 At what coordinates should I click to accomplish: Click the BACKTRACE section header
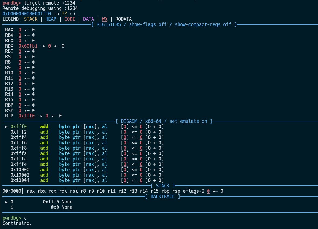coord(163,196)
